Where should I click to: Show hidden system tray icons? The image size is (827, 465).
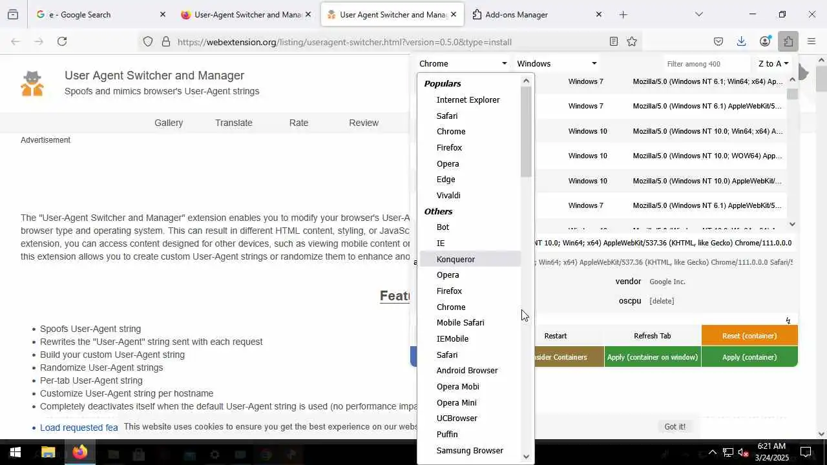712,452
